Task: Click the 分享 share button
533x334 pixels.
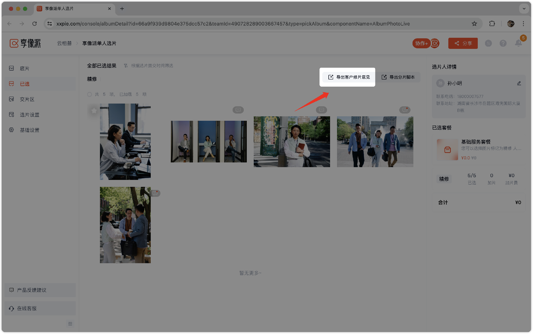Action: [463, 43]
